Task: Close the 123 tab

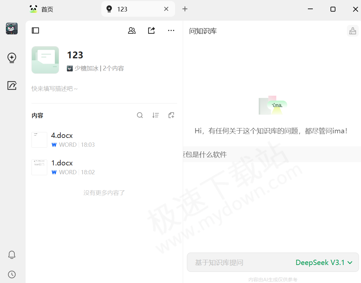Action: (166, 9)
